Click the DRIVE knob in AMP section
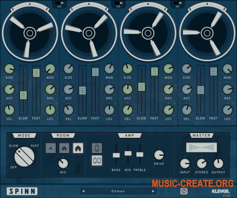The image size is (237, 198). point(159,155)
